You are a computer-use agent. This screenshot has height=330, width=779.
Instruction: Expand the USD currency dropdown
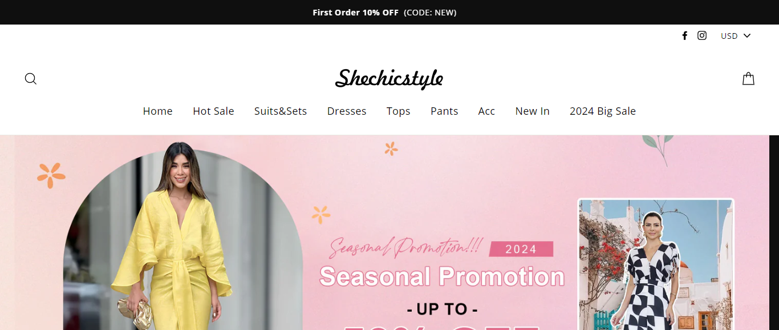point(736,36)
